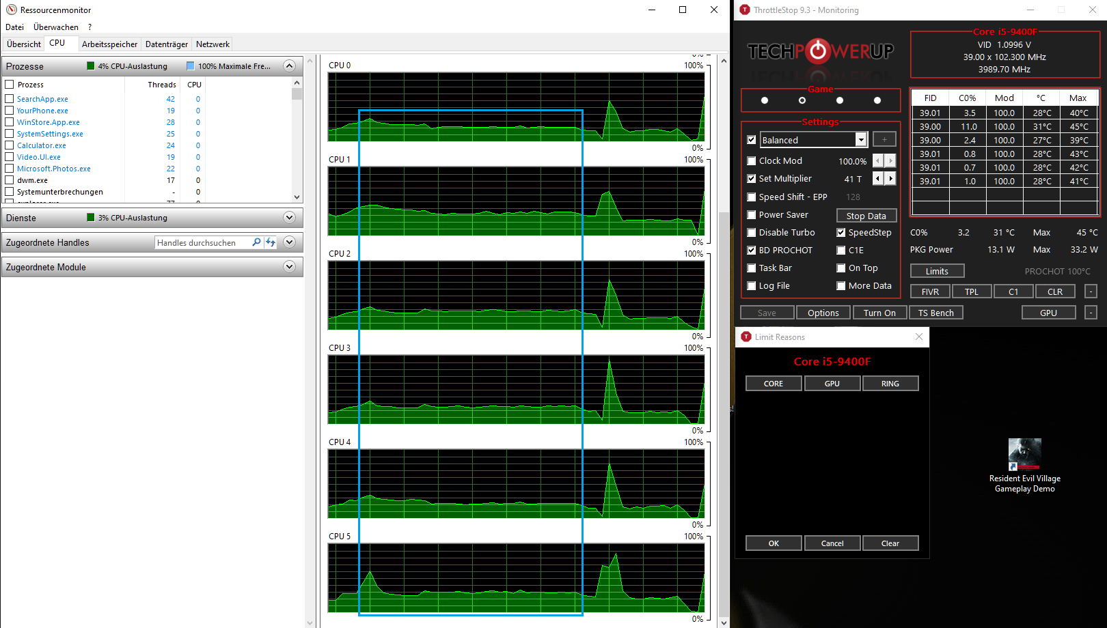
Task: Click the Limit Reasons window title icon
Action: coord(746,337)
